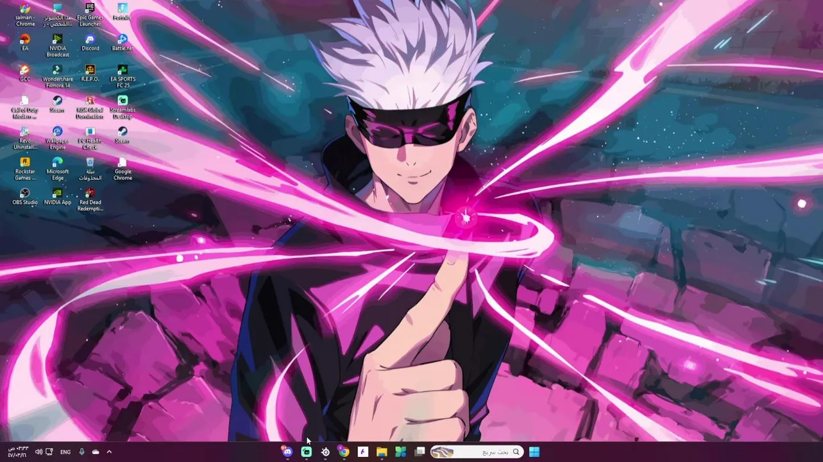Select the RISK Global Domination shortcut

pos(90,107)
